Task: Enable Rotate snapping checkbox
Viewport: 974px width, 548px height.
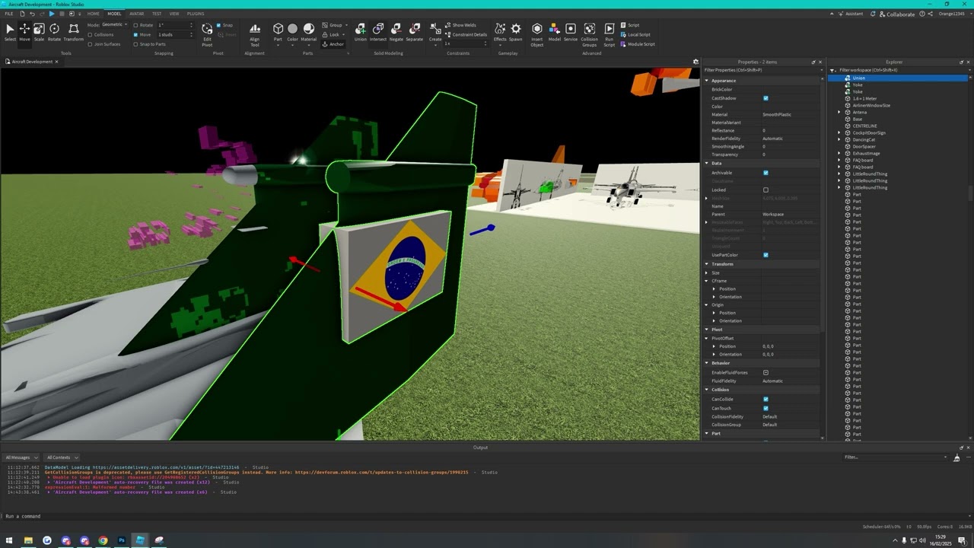Action: (x=135, y=25)
